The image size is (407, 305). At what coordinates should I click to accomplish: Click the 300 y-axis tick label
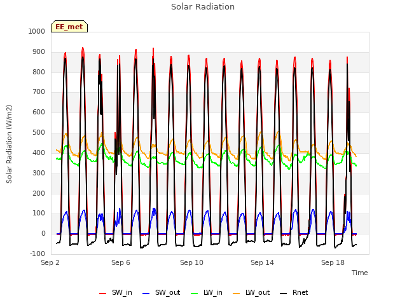click(x=39, y=173)
